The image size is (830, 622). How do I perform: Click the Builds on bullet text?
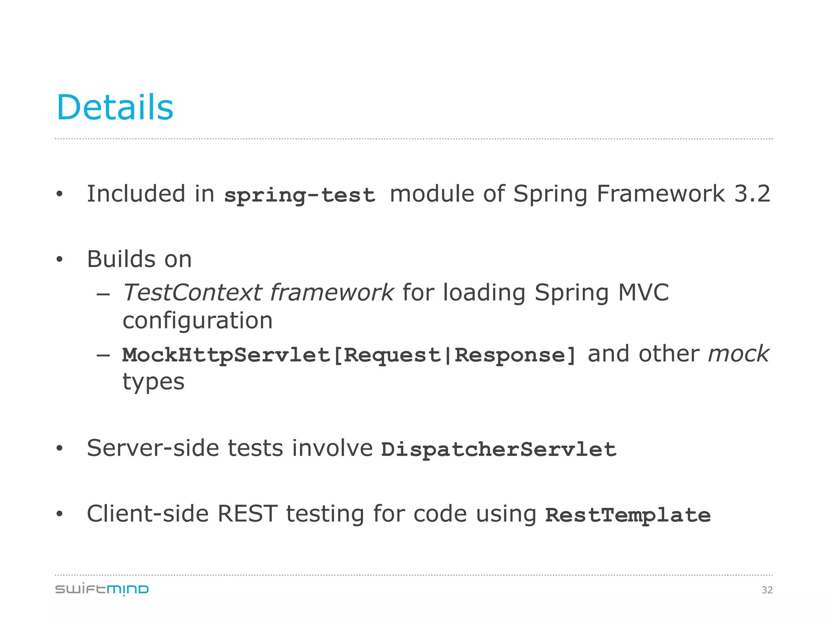[x=139, y=259]
